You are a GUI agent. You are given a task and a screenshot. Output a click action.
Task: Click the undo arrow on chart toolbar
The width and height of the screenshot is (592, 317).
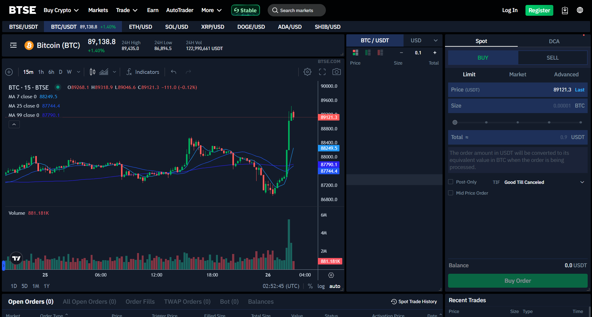[x=173, y=72]
